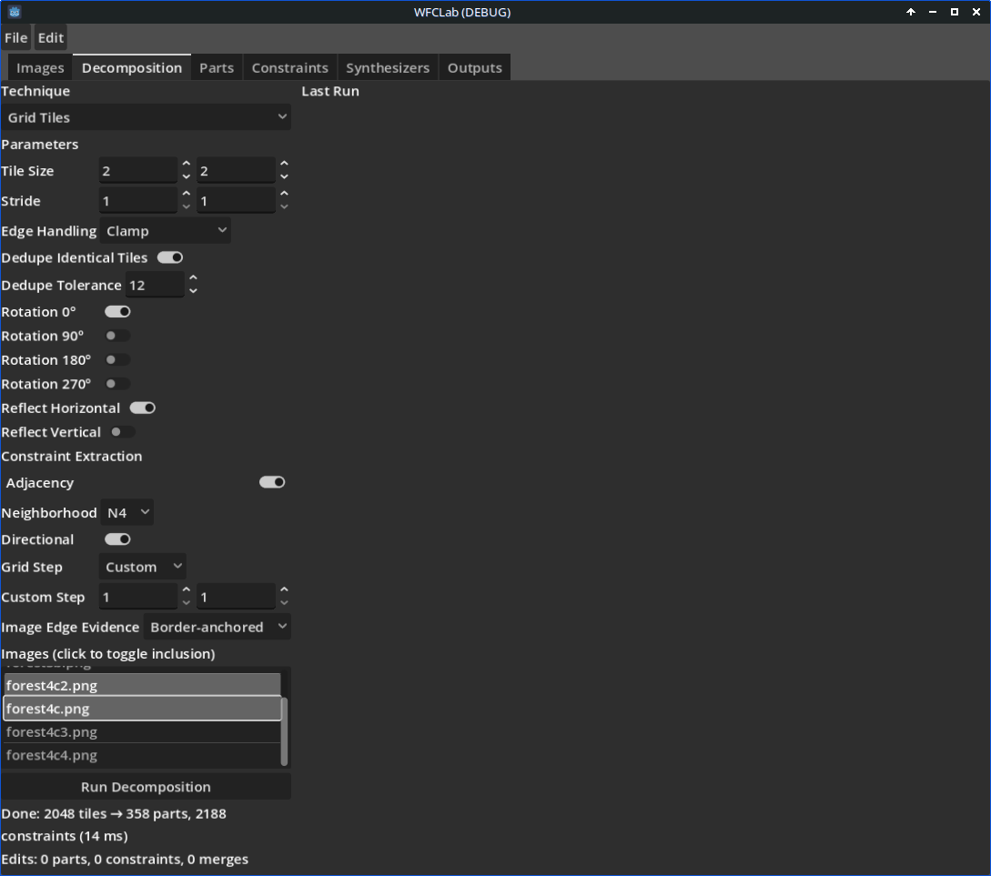
Task: Toggle Dedupe Identical Tiles switch
Action: coord(170,257)
